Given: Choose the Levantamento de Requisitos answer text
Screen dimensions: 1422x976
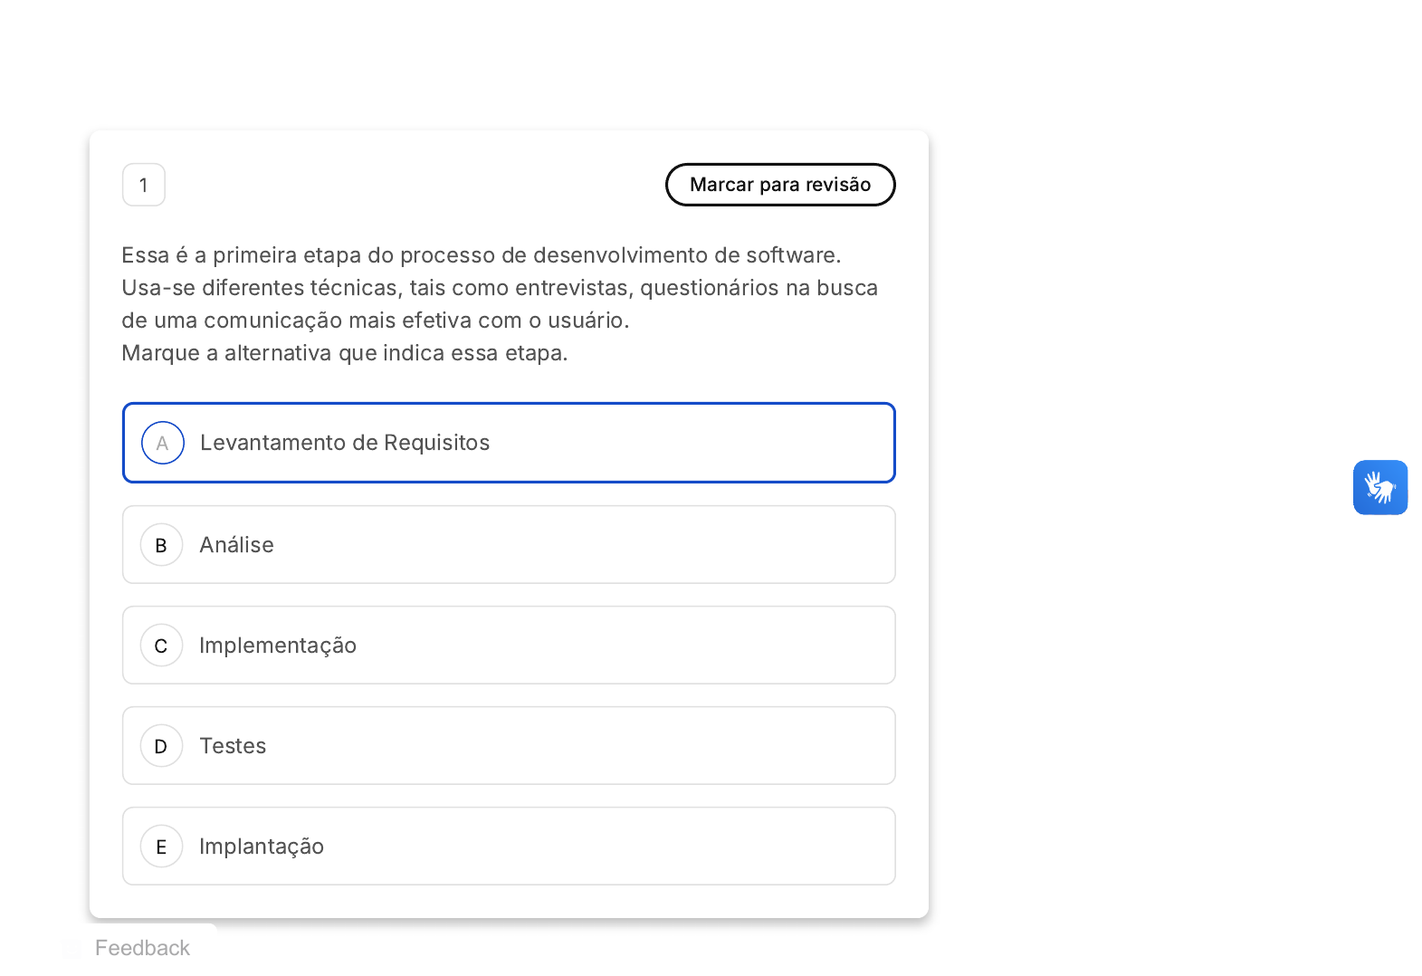Looking at the screenshot, I should tap(345, 443).
